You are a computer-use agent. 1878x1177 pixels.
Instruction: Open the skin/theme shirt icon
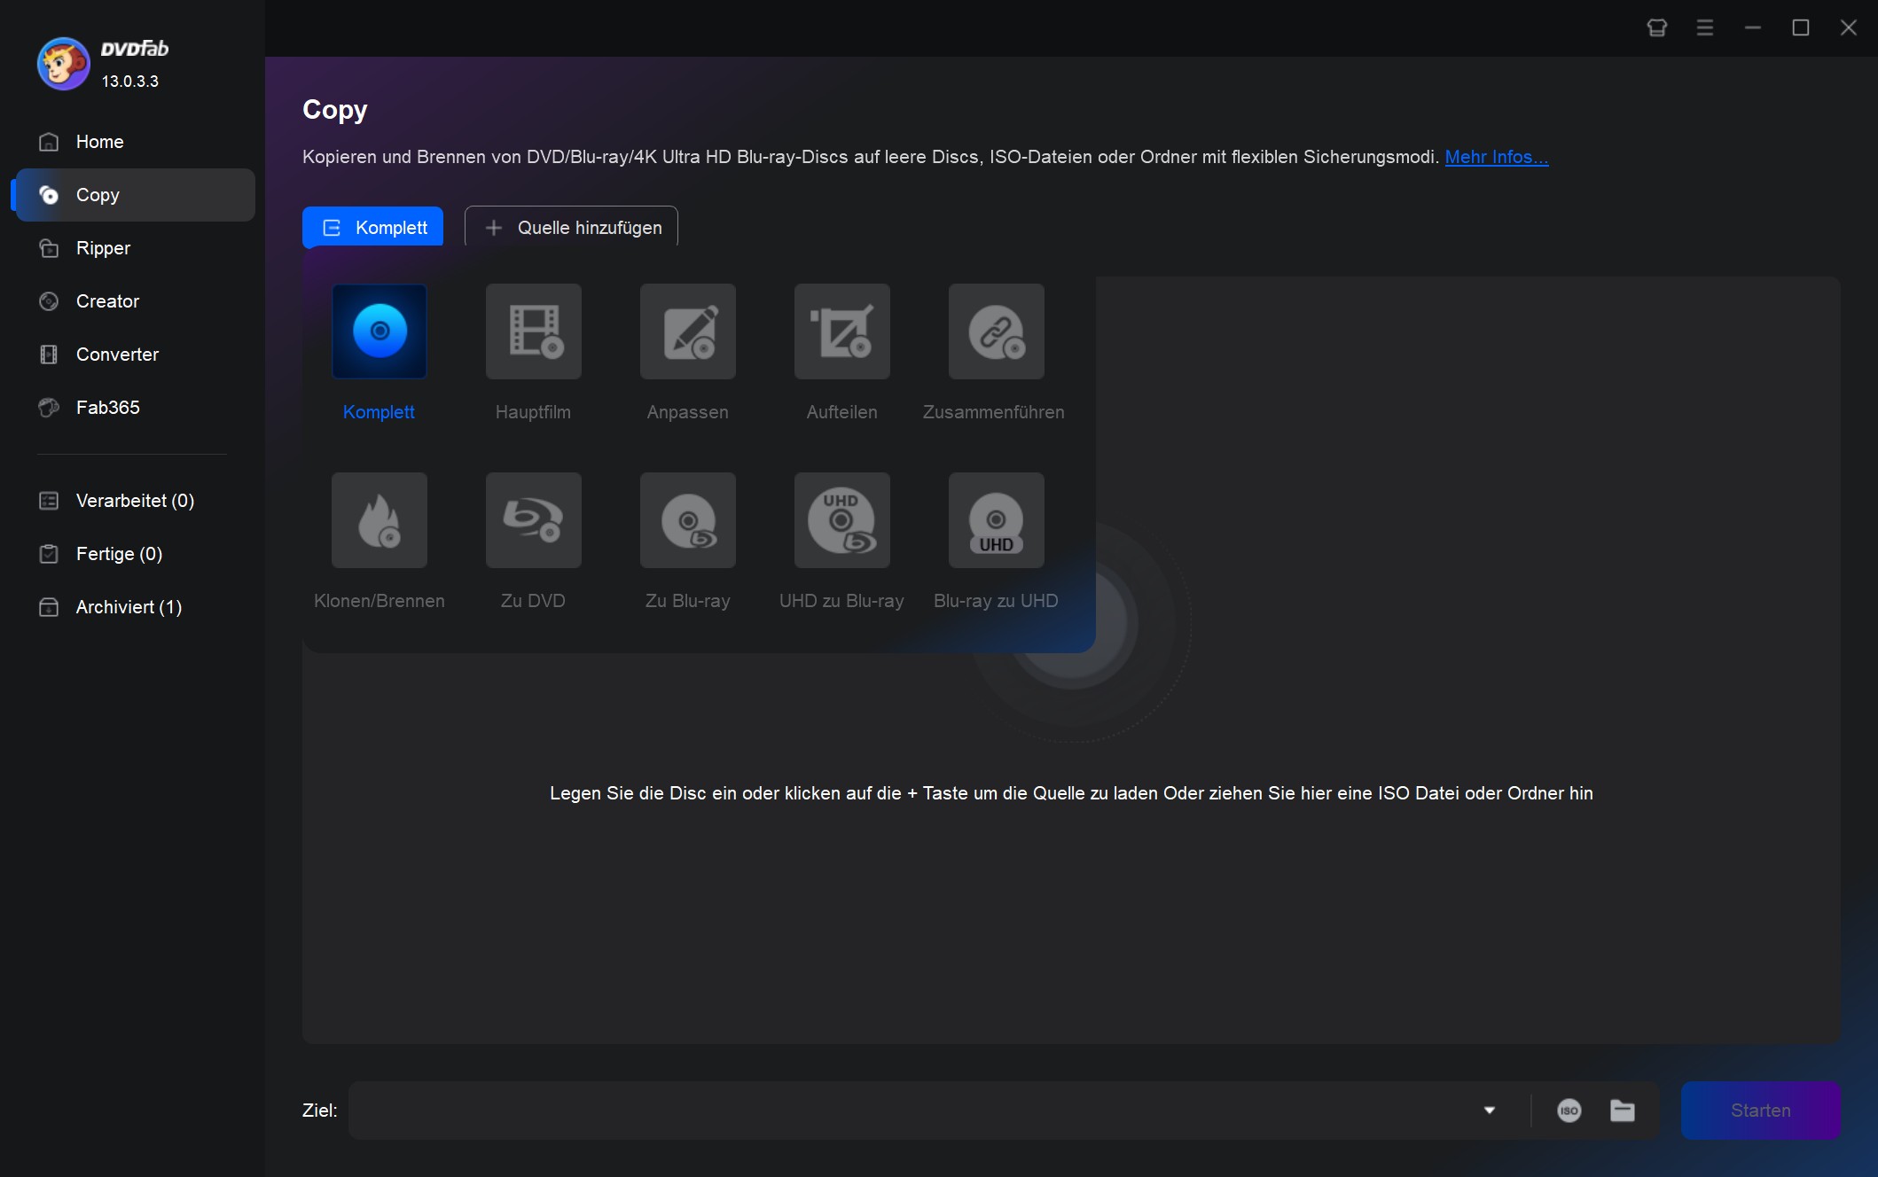click(1657, 27)
